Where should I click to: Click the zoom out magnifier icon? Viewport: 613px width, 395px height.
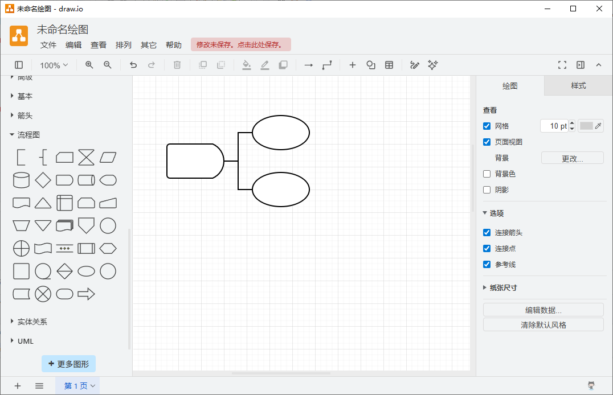pyautogui.click(x=108, y=65)
